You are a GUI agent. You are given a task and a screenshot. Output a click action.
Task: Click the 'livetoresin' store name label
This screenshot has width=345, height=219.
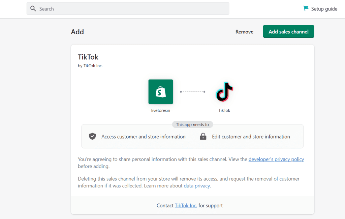point(161,110)
